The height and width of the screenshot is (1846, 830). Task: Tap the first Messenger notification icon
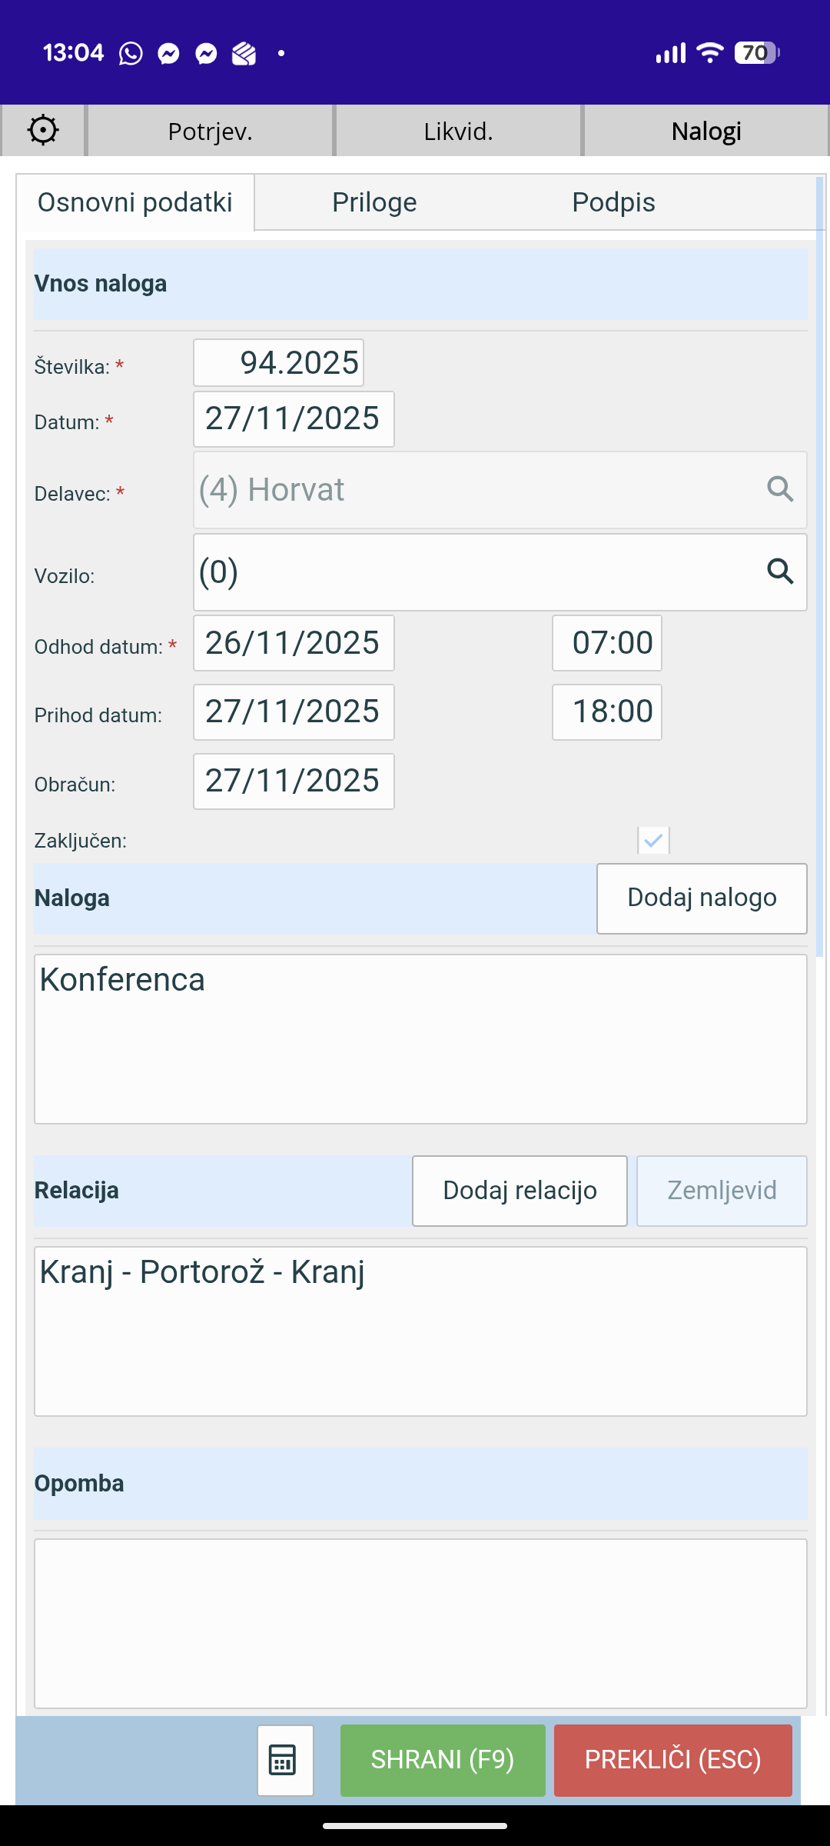[169, 53]
